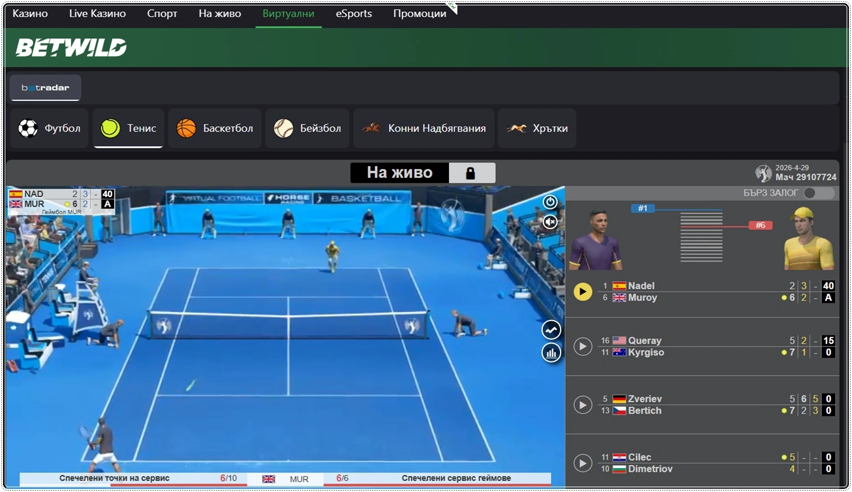The height and width of the screenshot is (492, 852).
Task: Click the На живо button above the video
Action: click(x=399, y=173)
